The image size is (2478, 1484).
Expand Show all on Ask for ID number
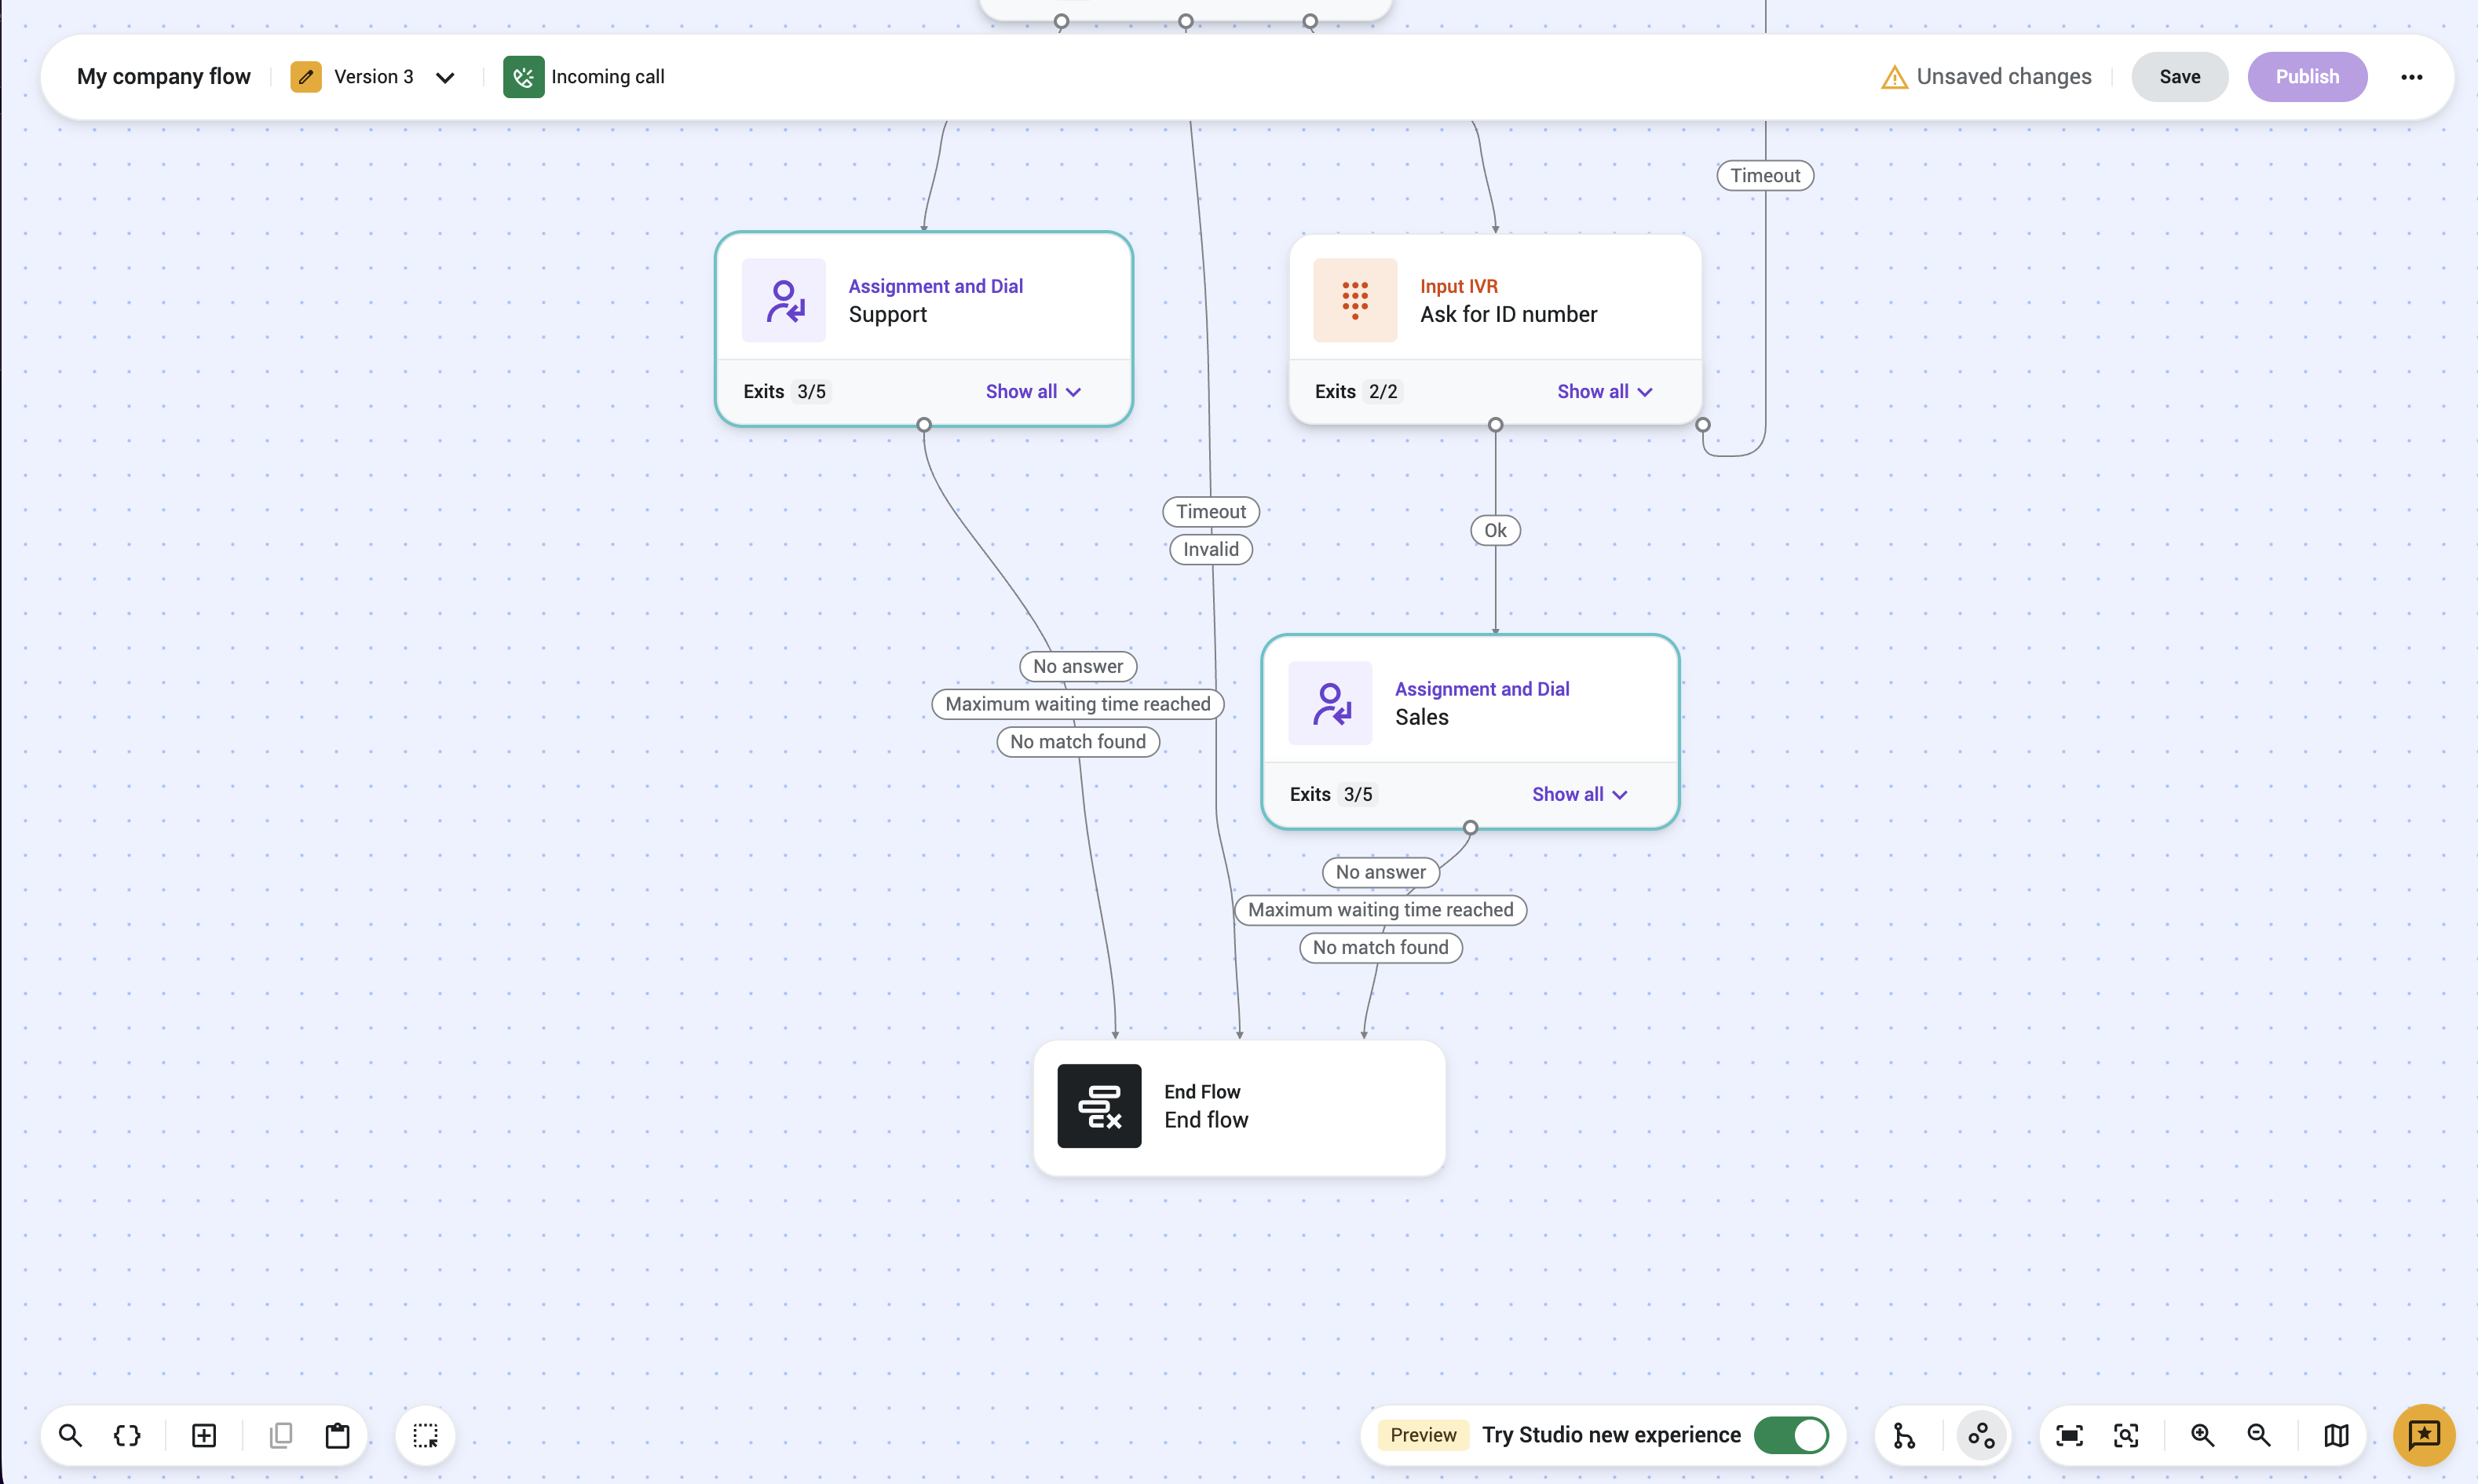(x=1604, y=392)
